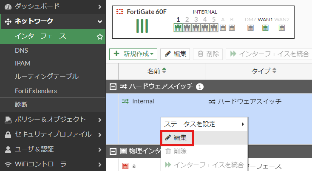Click the red port icon for interface a
Image resolution: width=312 pixels, height=171 pixels.
tap(125, 166)
